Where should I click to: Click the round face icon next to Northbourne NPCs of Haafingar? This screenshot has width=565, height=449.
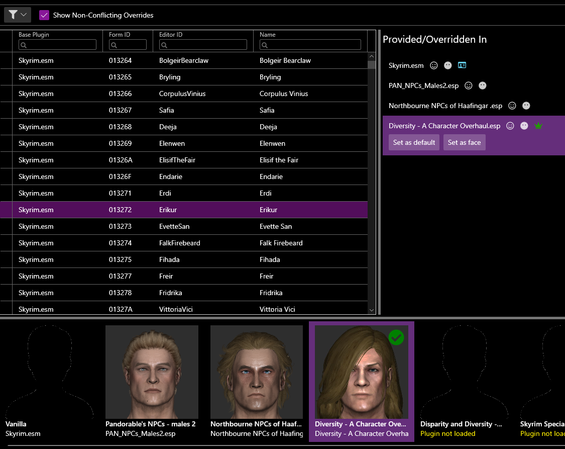(x=526, y=106)
